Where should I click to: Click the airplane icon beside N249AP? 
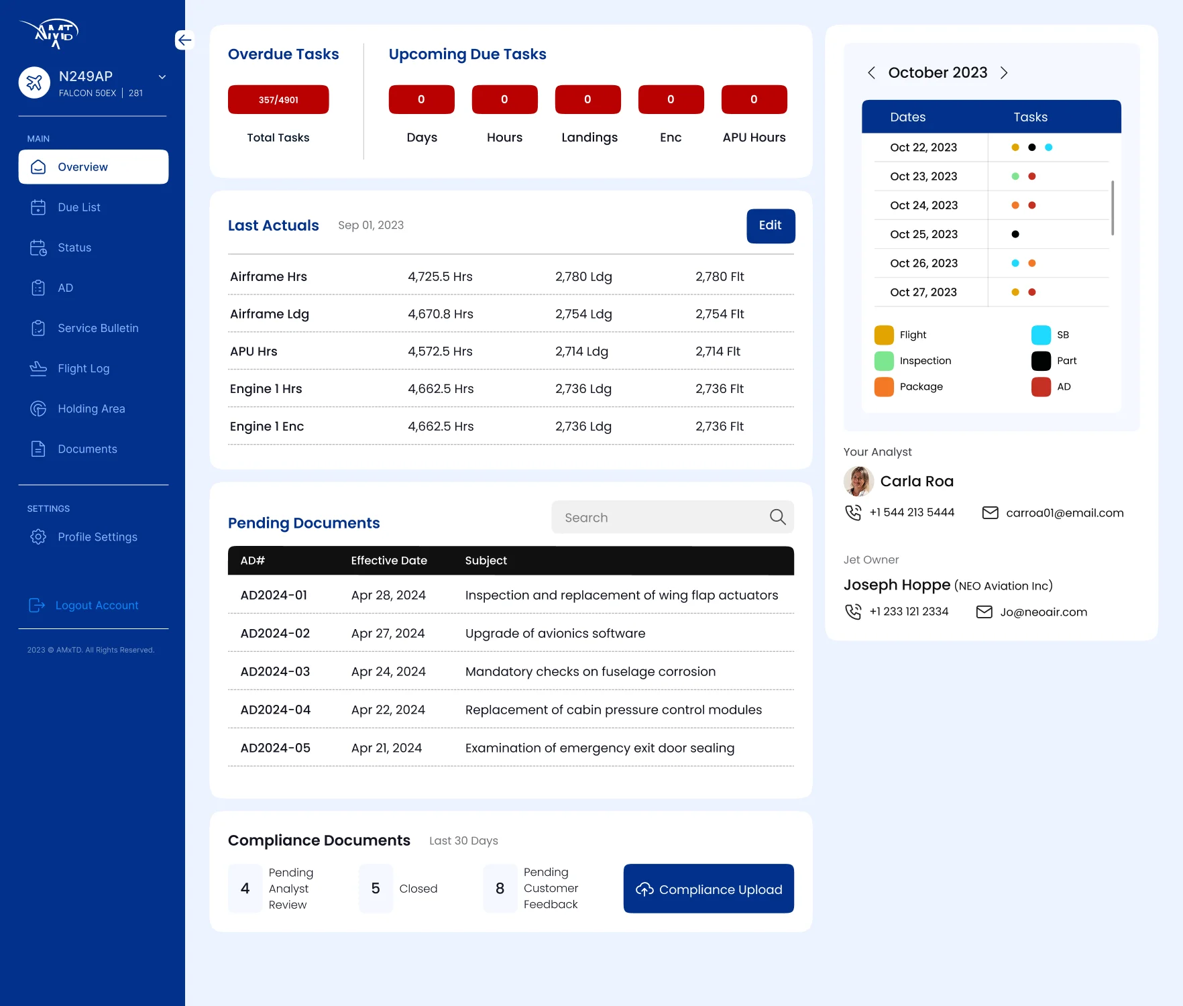[x=34, y=82]
